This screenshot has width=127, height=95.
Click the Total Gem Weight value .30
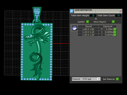point(93,16)
